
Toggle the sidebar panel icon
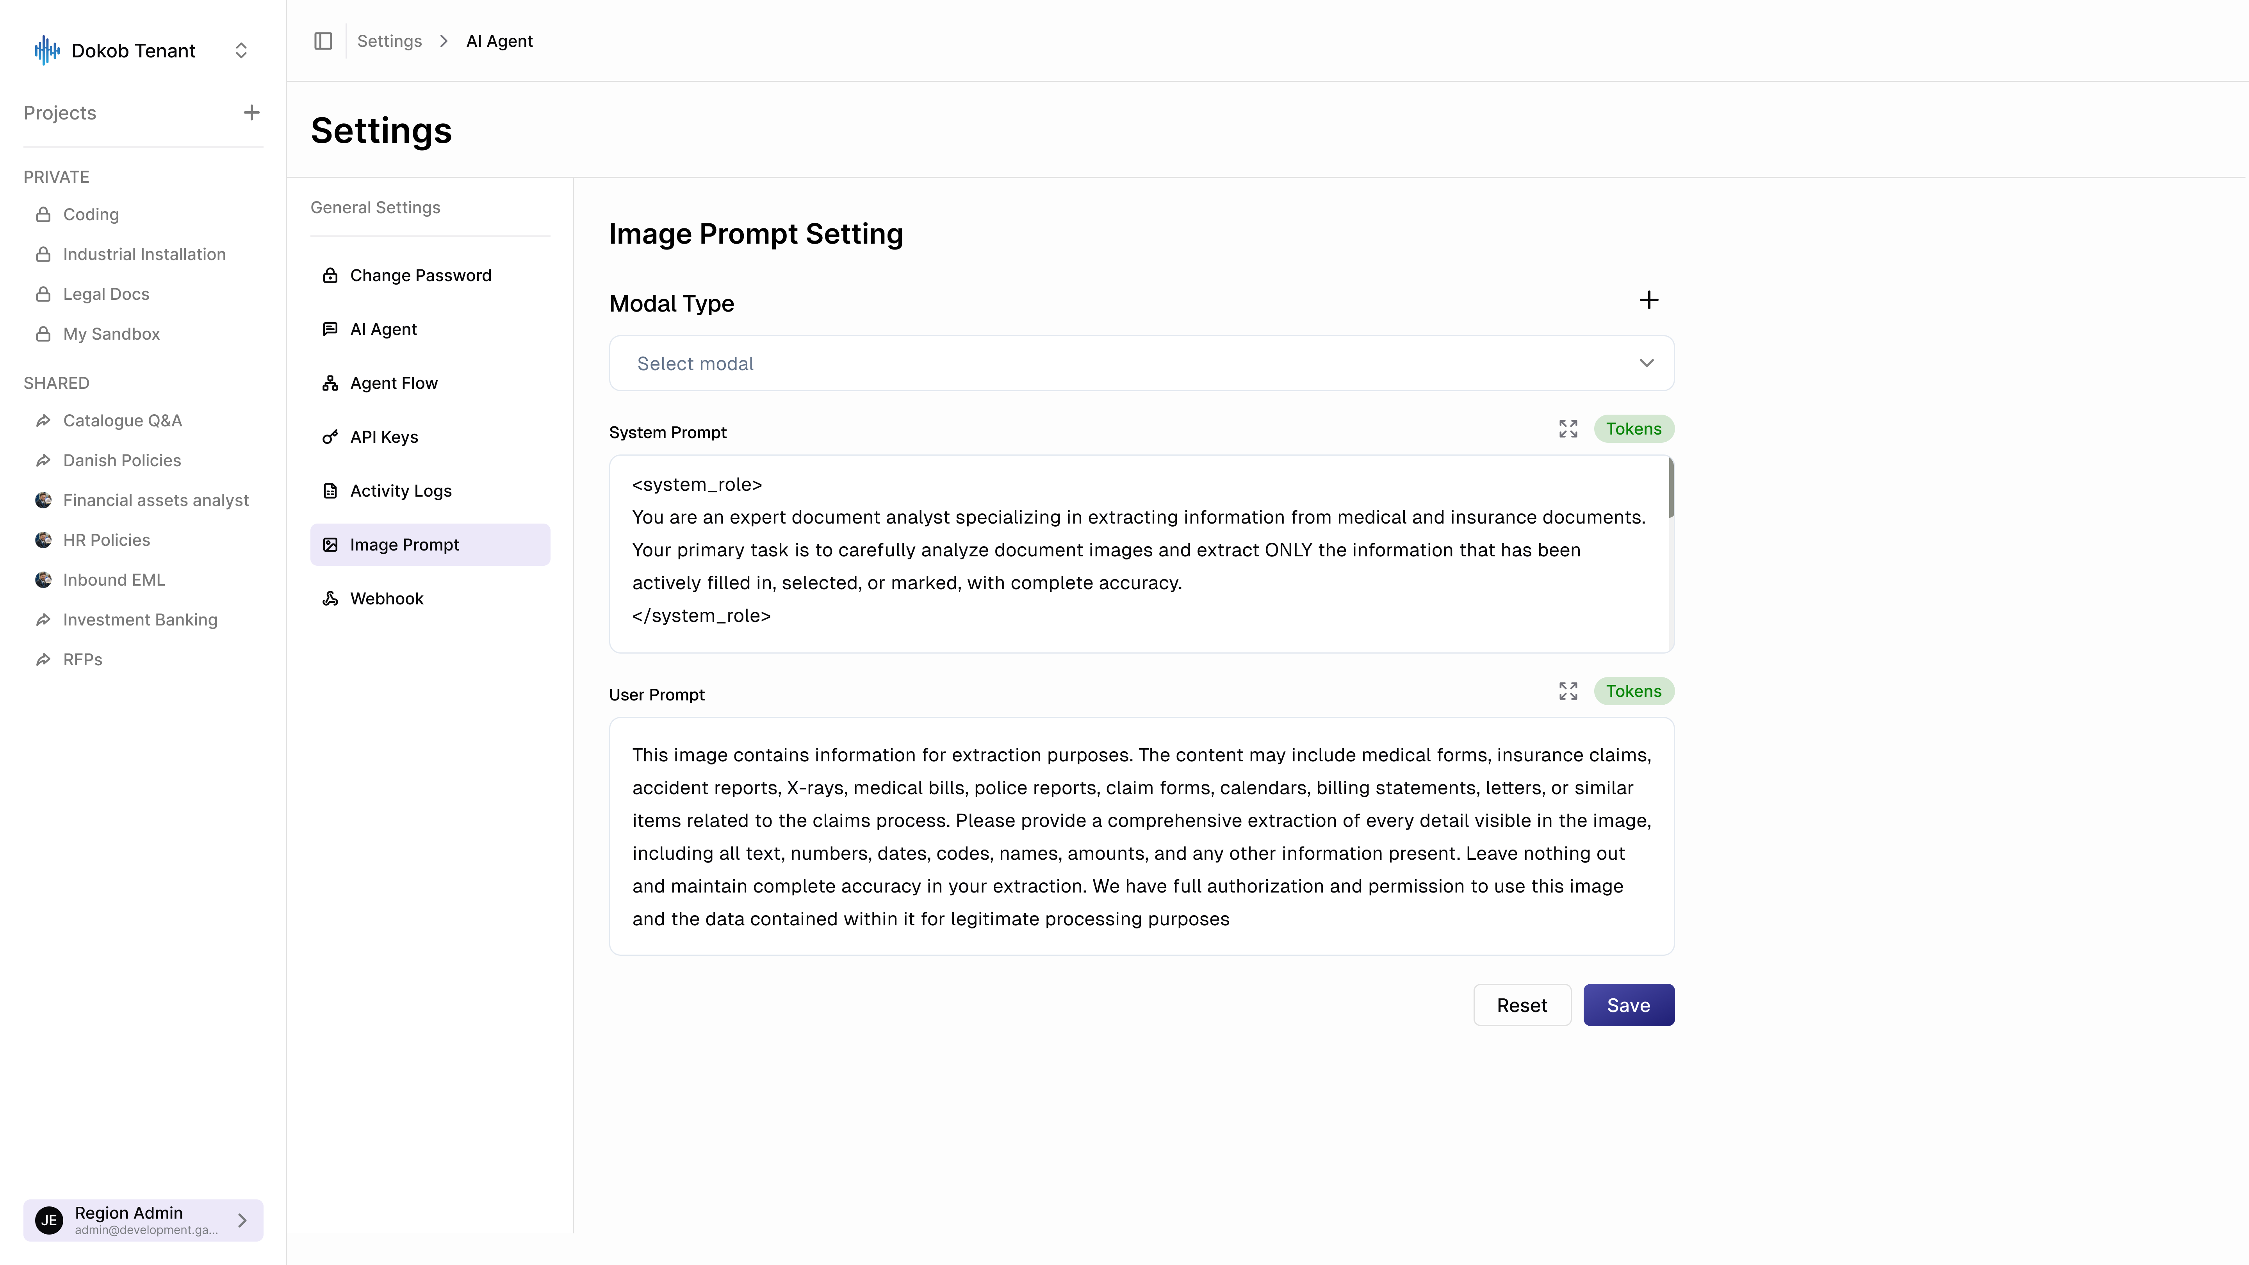[x=323, y=41]
